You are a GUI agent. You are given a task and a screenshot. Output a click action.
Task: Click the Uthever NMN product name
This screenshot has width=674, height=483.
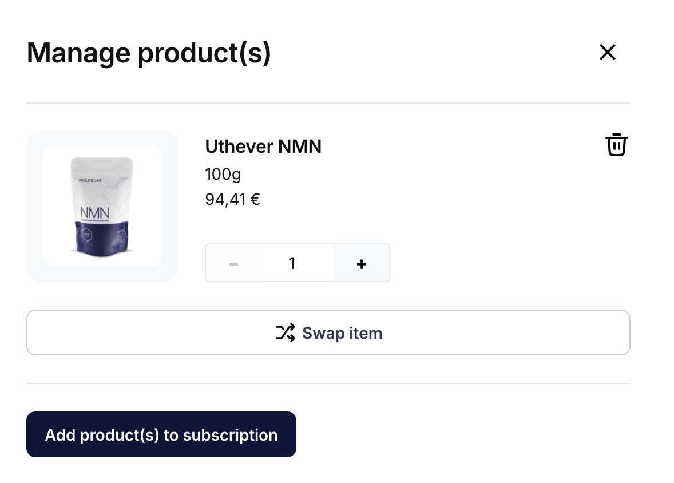point(263,147)
